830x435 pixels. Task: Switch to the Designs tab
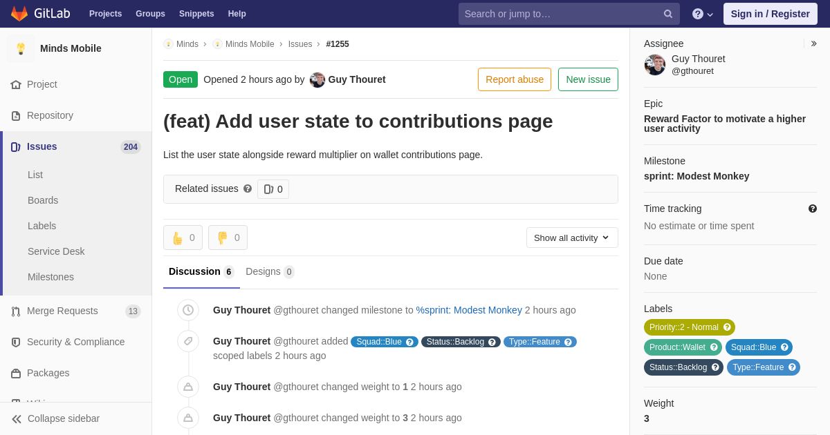[x=270, y=272]
